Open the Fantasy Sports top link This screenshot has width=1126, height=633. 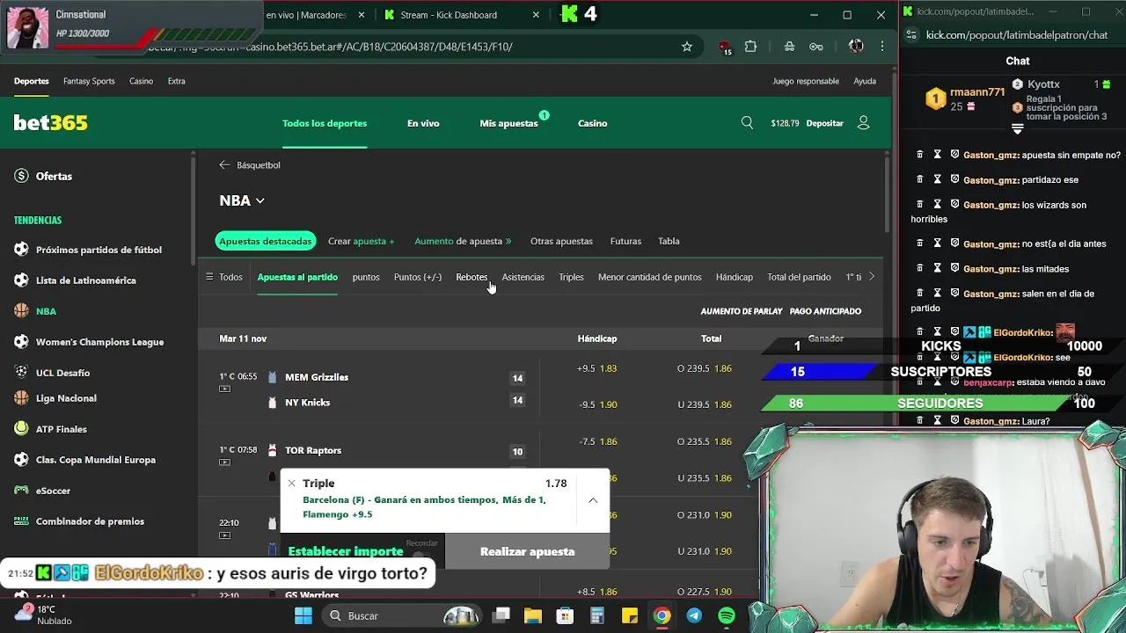89,81
